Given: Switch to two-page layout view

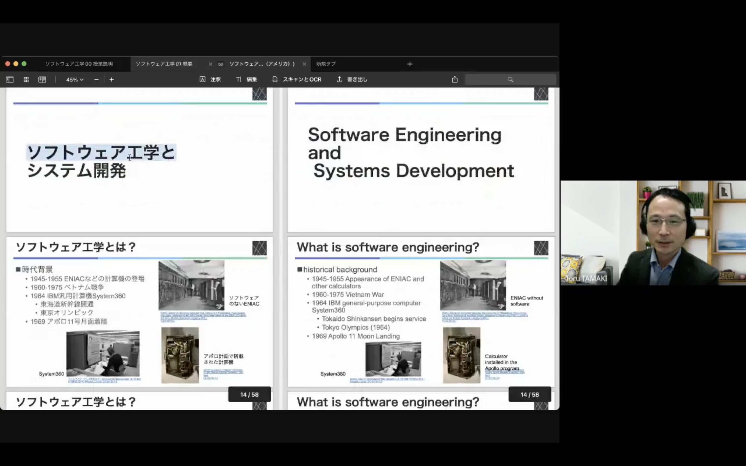Looking at the screenshot, I should click(42, 79).
